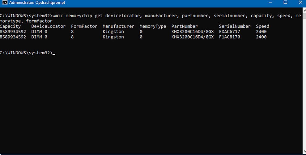Click the FormFactor column header
The image size is (306, 155).
84,26
